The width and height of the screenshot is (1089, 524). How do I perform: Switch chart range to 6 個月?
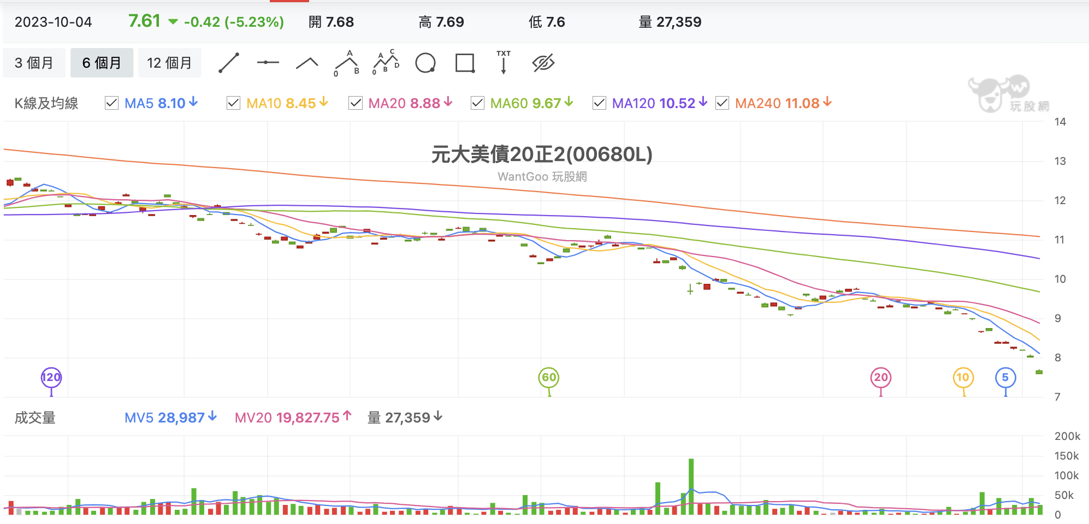pyautogui.click(x=102, y=63)
